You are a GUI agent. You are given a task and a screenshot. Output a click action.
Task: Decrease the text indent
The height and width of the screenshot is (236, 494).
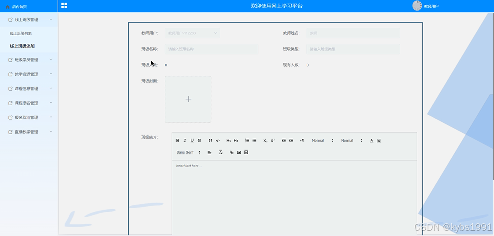(x=284, y=141)
